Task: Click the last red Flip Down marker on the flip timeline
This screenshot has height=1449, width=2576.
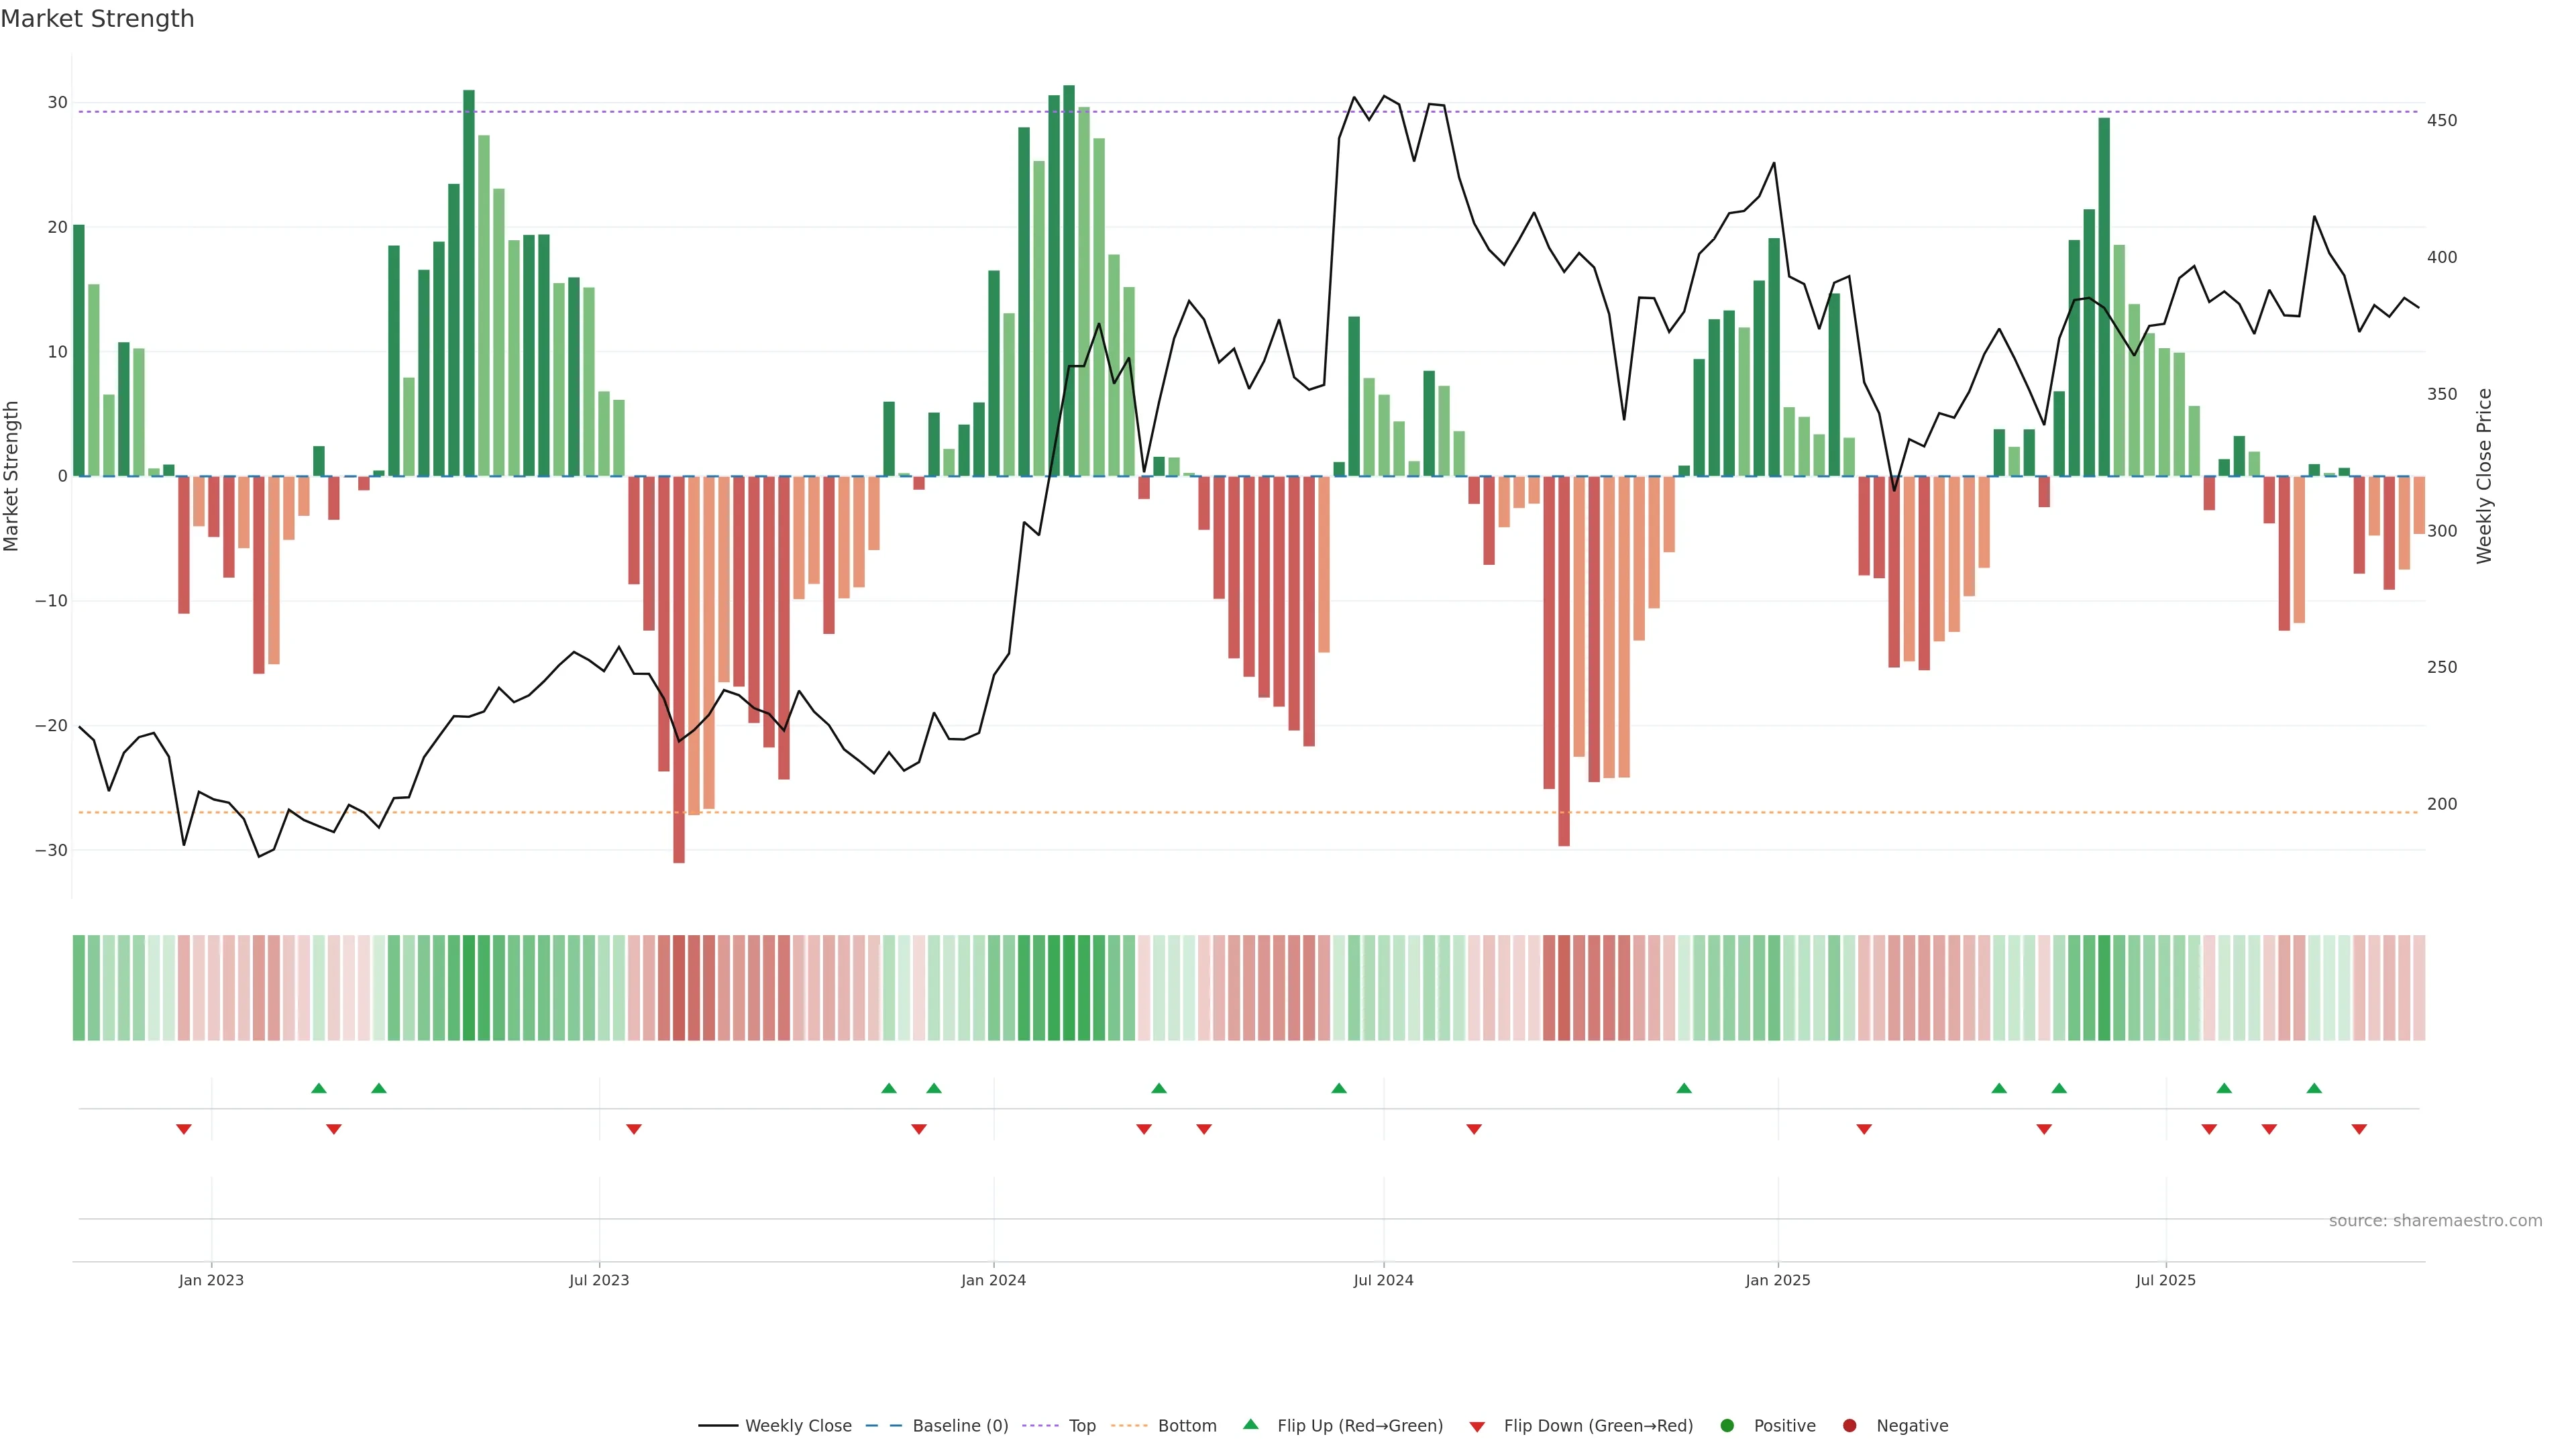Action: pos(2359,1129)
